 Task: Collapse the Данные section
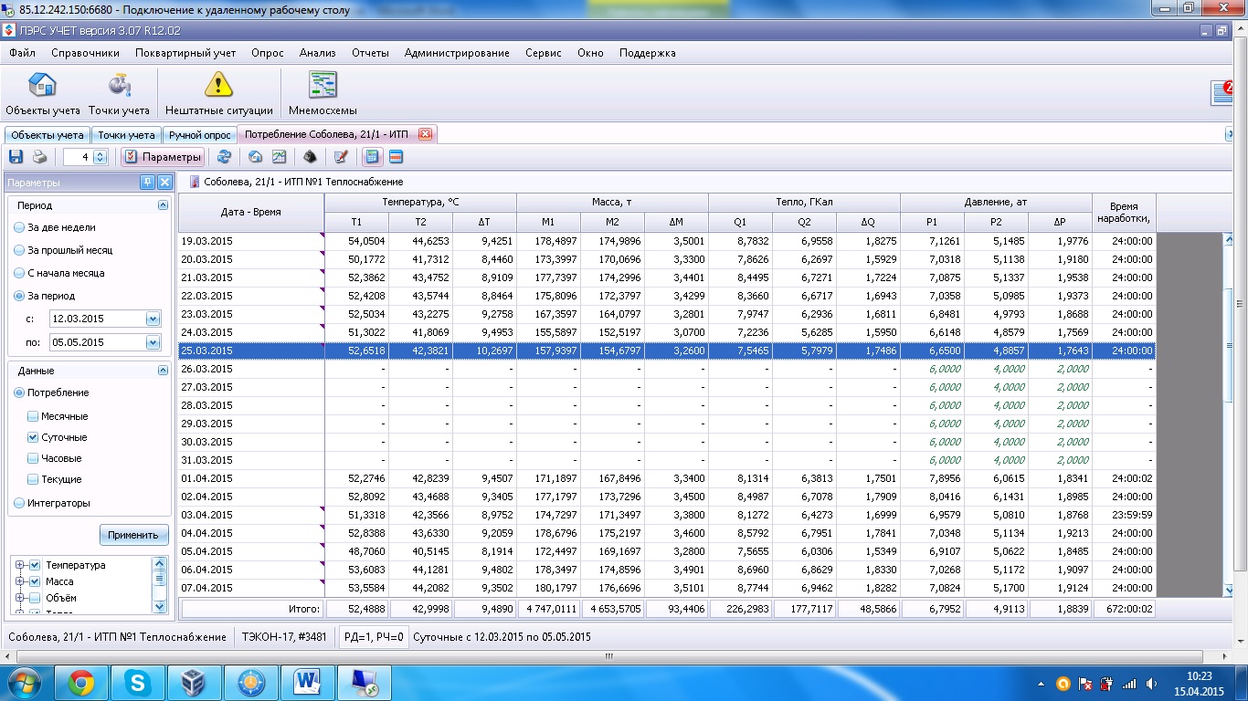163,371
